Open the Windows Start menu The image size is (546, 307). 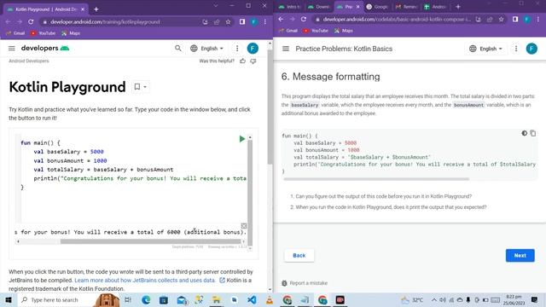coord(8,299)
